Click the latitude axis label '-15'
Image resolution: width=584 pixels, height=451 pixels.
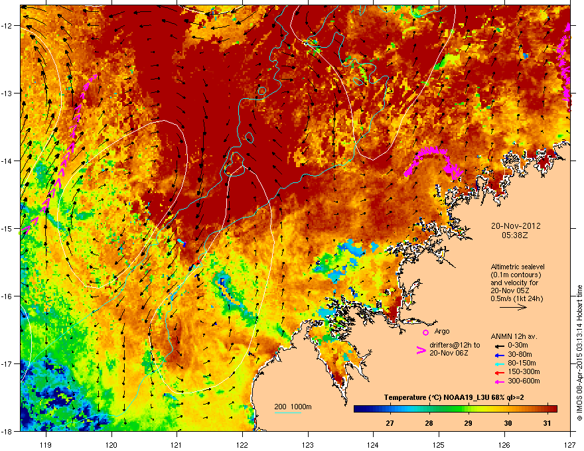point(7,228)
